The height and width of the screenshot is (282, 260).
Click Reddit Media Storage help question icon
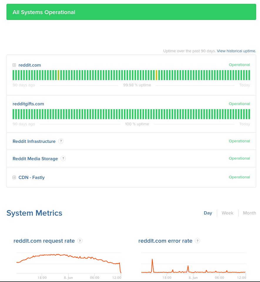point(63,158)
